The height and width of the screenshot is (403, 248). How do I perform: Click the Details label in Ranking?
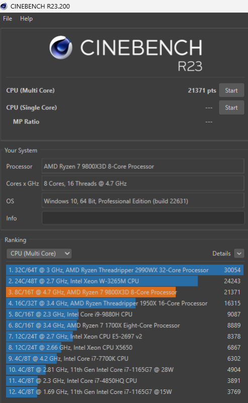(221, 253)
